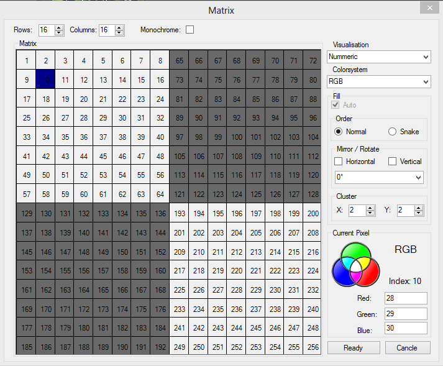Click the RGB color circles icon
Screen dimensions: 443x366
pos(355,263)
